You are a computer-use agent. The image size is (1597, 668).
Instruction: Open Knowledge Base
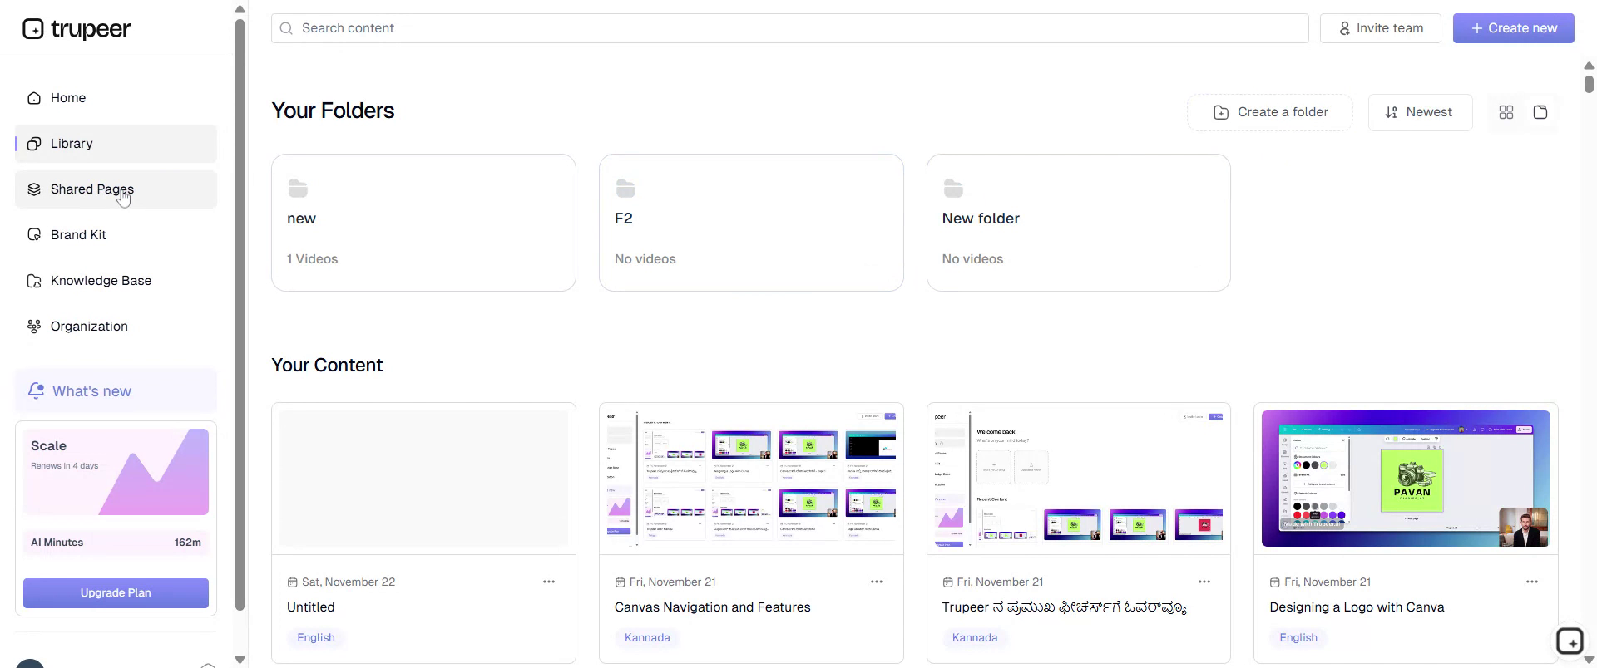click(x=116, y=281)
